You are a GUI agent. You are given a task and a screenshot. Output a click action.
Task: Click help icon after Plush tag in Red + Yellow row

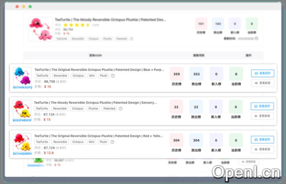(113, 142)
